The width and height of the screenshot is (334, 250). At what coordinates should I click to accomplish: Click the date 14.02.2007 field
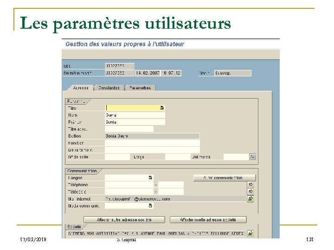coord(148,73)
